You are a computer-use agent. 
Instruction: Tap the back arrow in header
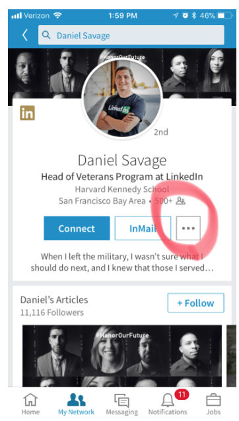pyautogui.click(x=25, y=35)
